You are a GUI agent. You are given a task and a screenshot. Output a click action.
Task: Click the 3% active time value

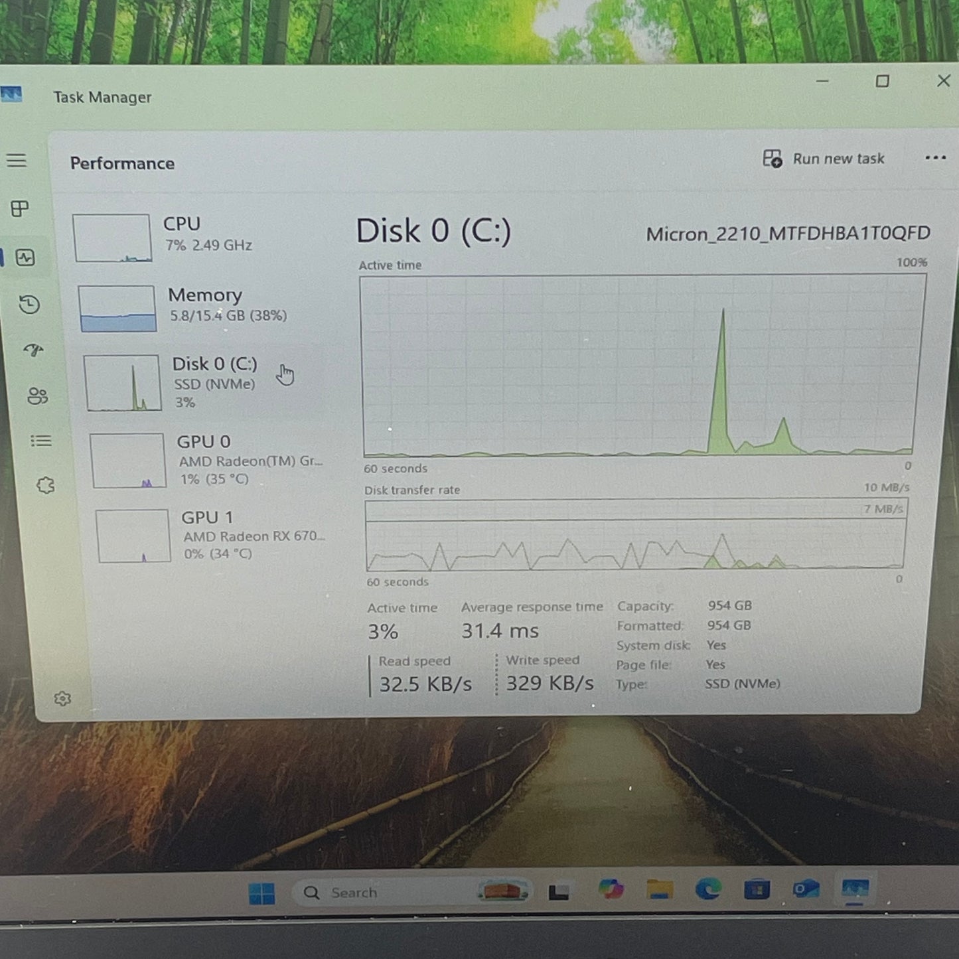(383, 631)
